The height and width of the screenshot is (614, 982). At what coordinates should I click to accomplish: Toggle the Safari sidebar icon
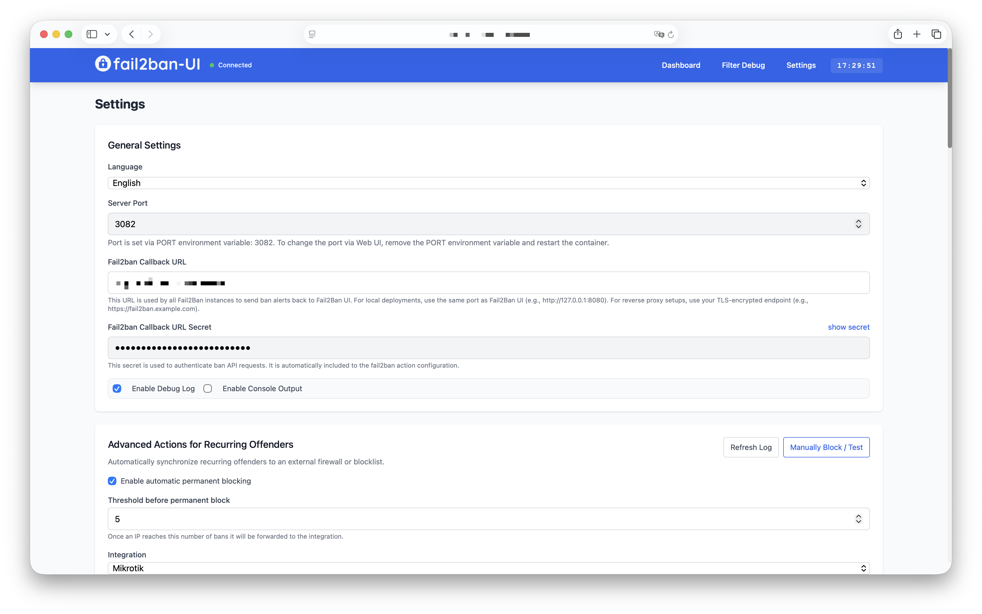click(92, 34)
